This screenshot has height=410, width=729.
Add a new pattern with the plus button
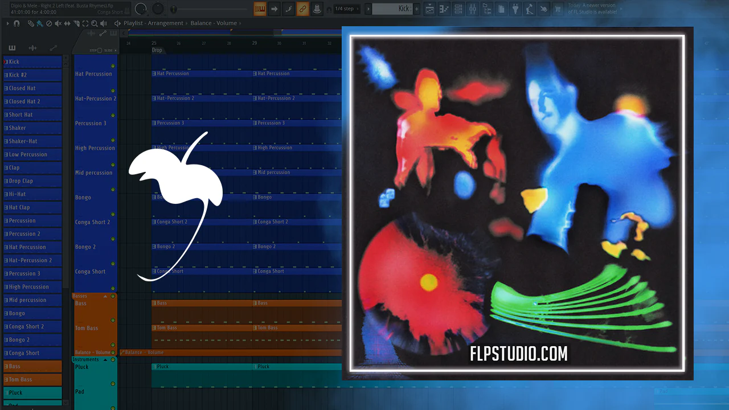point(417,9)
